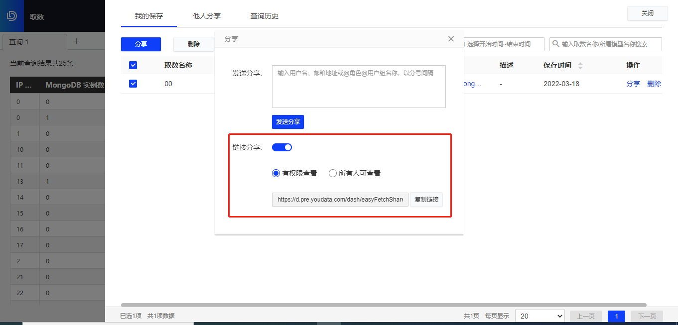
Task: Click the 关闭 button at top right
Action: pos(647,13)
